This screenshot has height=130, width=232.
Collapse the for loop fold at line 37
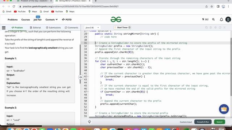pos(88,61)
